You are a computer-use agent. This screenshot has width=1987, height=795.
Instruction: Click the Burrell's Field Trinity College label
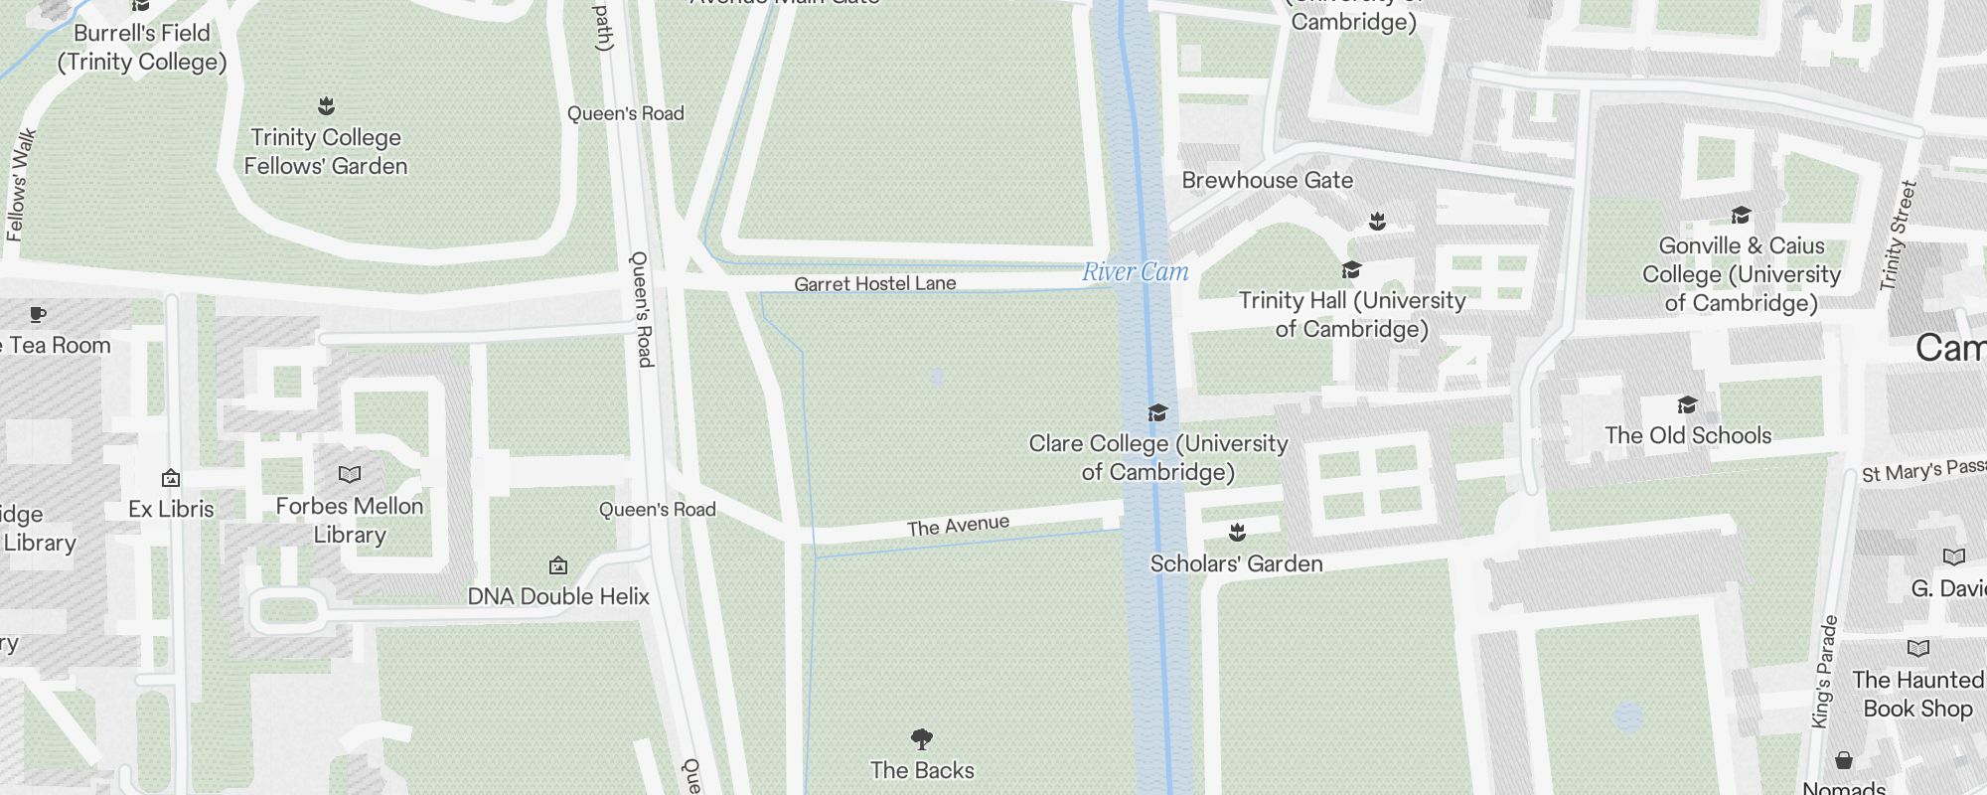click(142, 48)
